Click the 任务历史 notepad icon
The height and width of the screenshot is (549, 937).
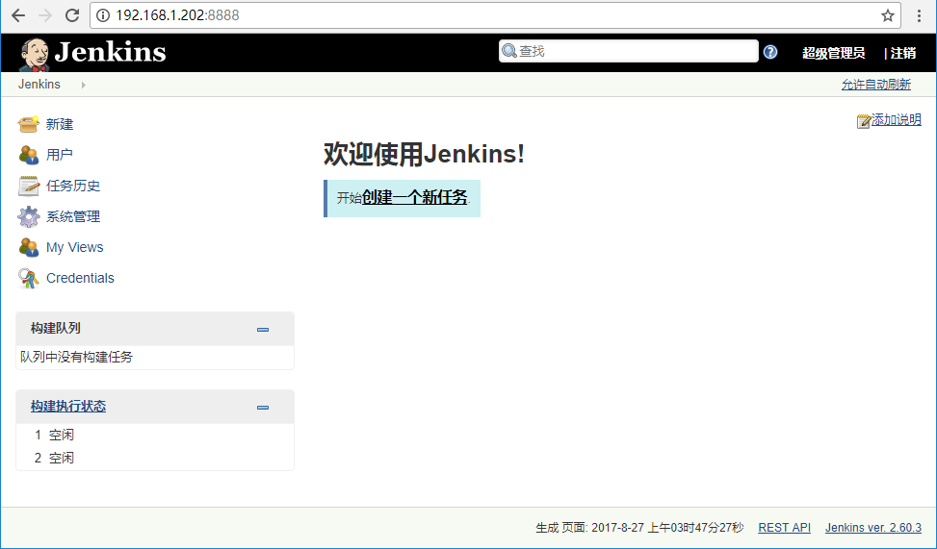coord(28,186)
